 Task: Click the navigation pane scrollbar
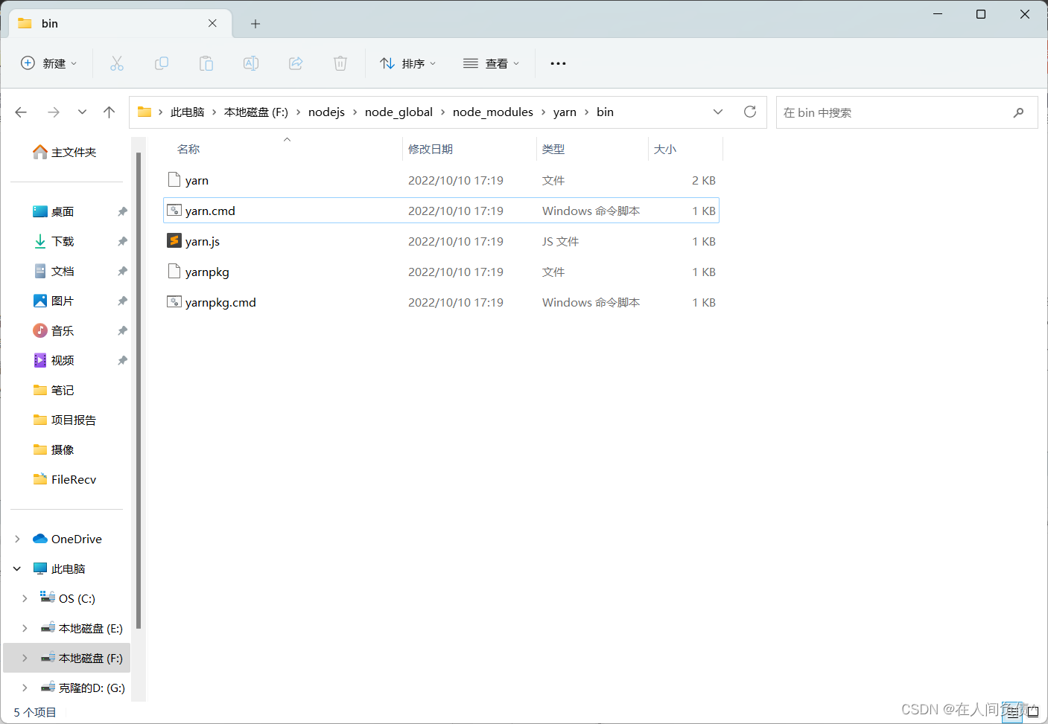139,391
